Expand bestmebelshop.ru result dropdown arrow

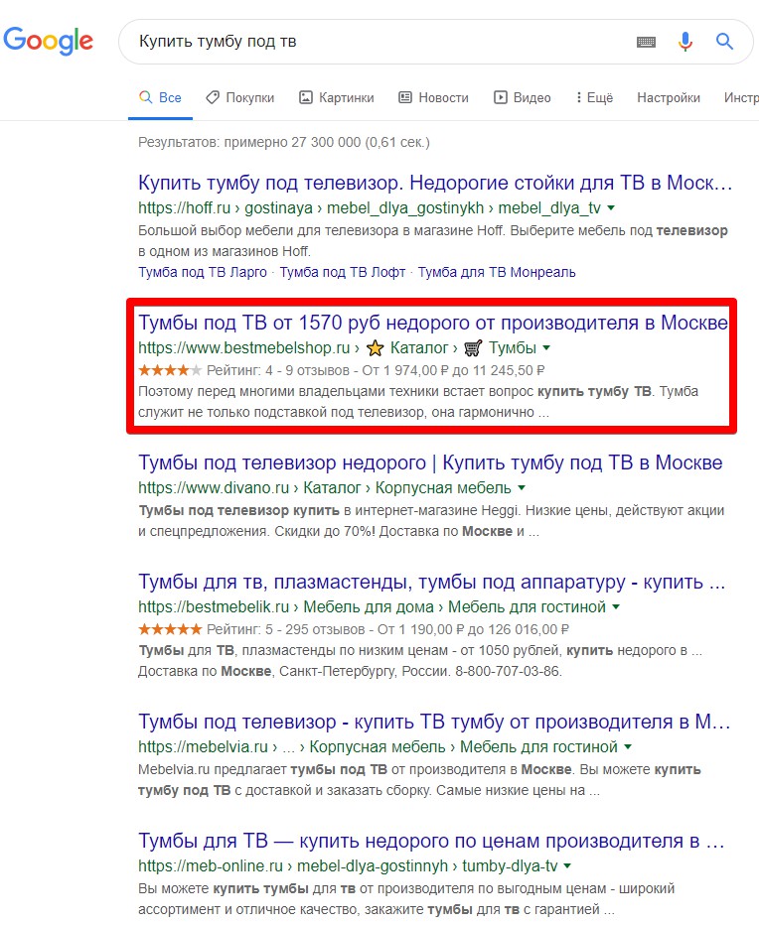(x=547, y=348)
